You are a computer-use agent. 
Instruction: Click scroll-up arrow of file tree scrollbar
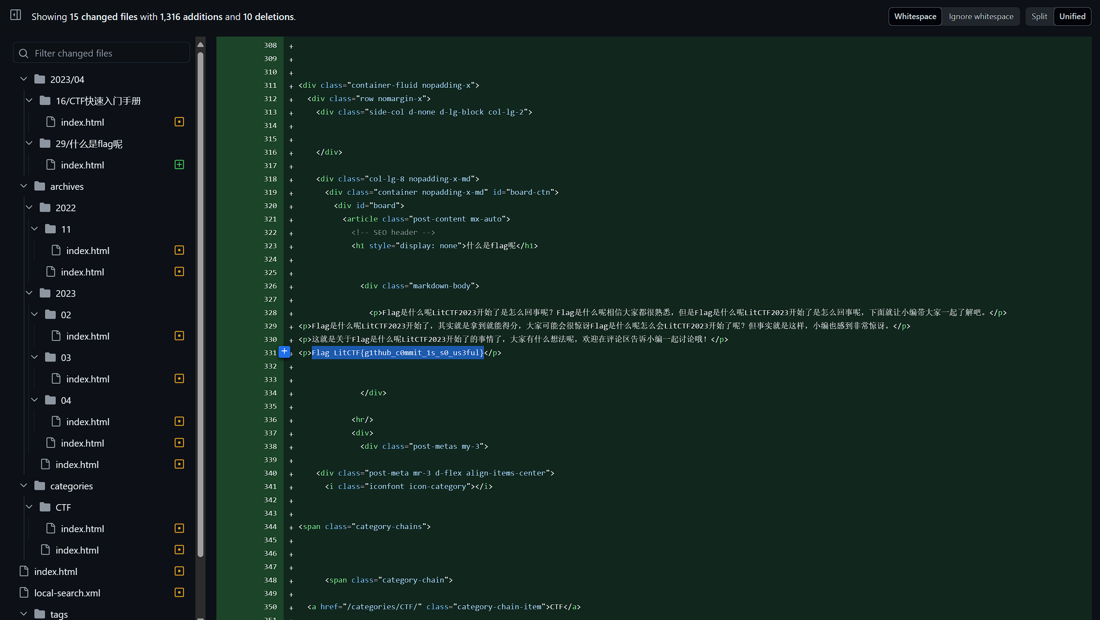pos(201,45)
